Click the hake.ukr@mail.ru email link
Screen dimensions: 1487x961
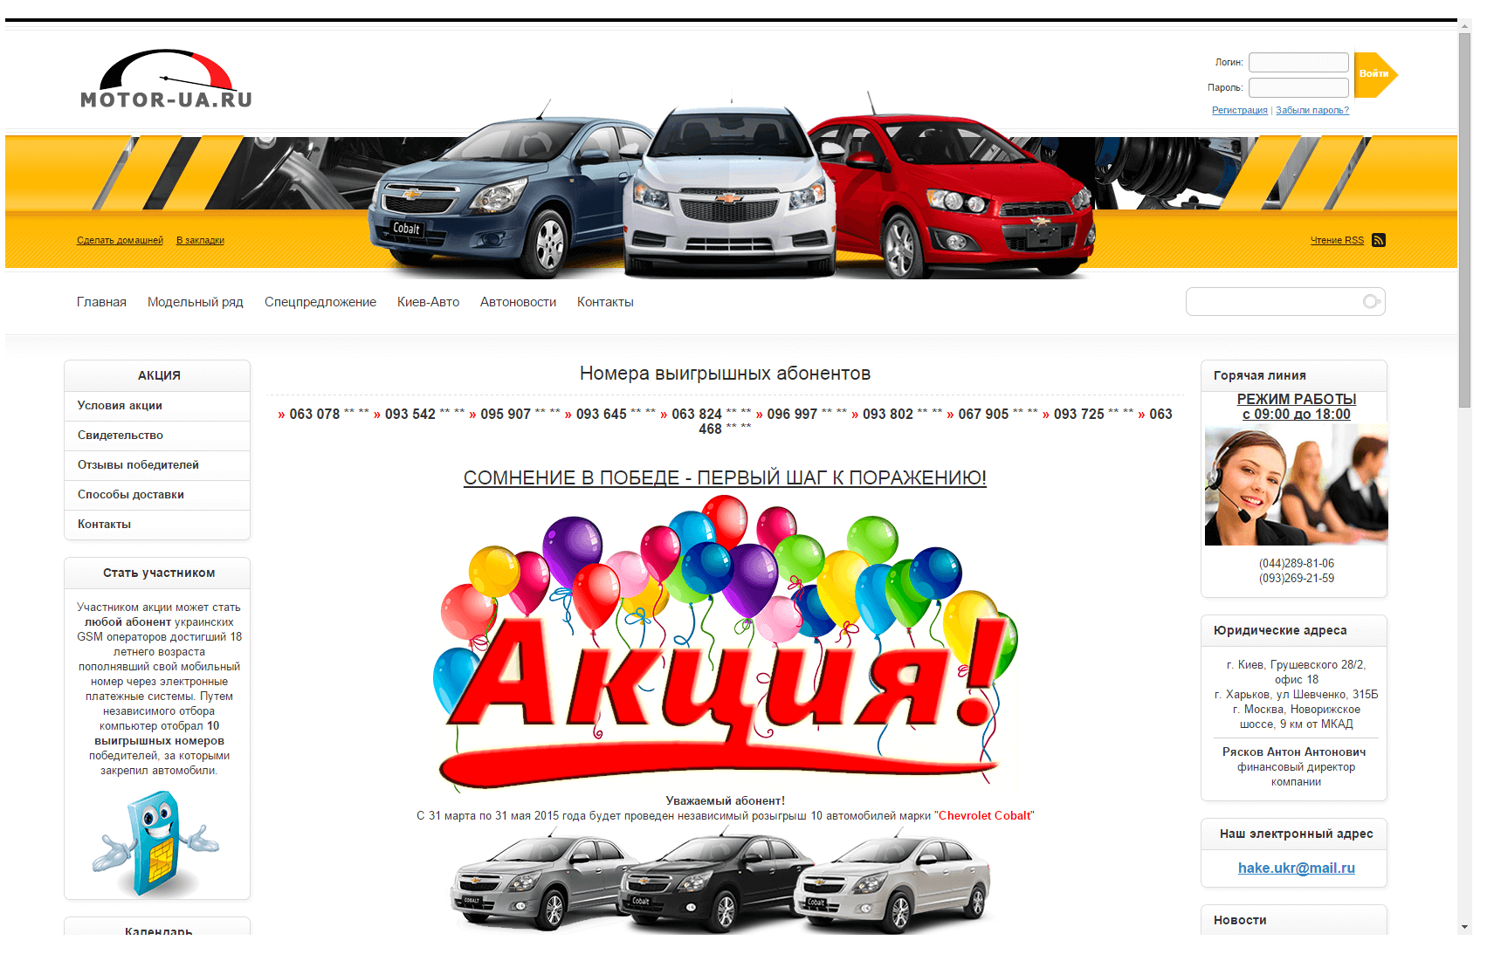point(1297,868)
